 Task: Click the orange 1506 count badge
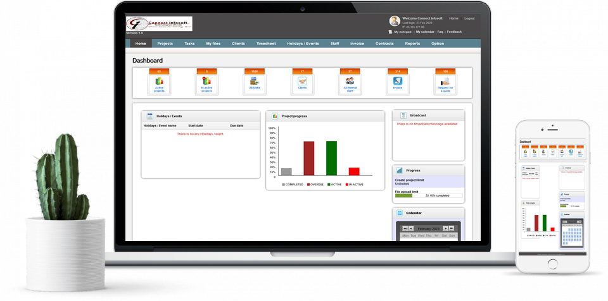(x=255, y=71)
